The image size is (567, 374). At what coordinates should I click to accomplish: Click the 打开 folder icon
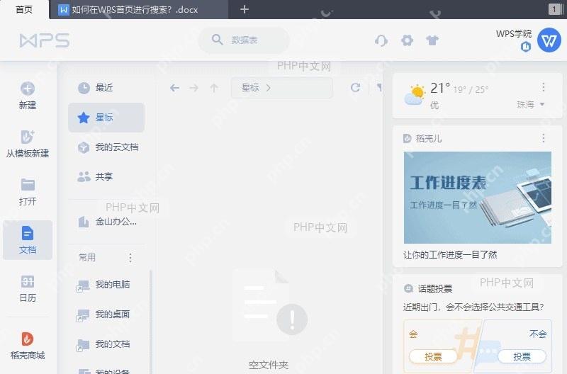click(28, 185)
